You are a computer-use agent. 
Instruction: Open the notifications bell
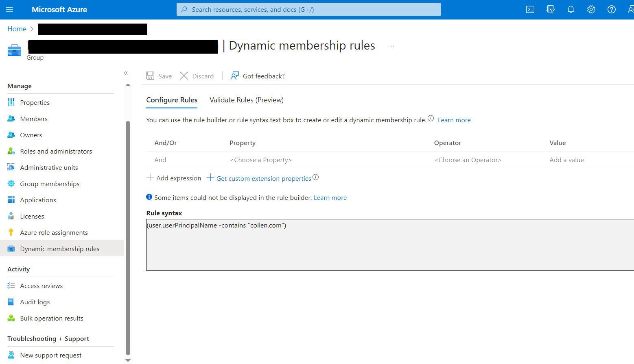pos(571,9)
